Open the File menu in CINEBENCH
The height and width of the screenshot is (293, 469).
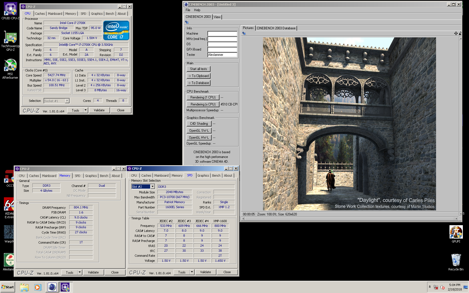click(x=188, y=10)
